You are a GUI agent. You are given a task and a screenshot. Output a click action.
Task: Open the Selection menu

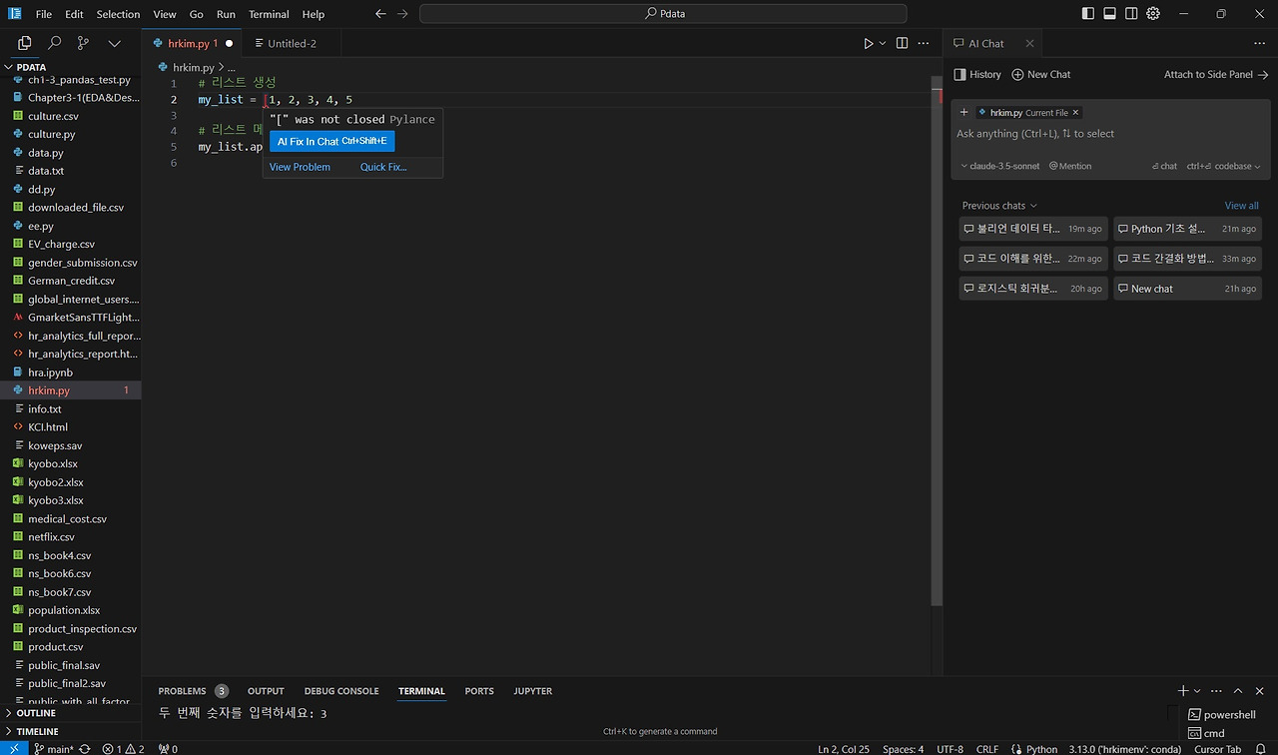click(118, 14)
